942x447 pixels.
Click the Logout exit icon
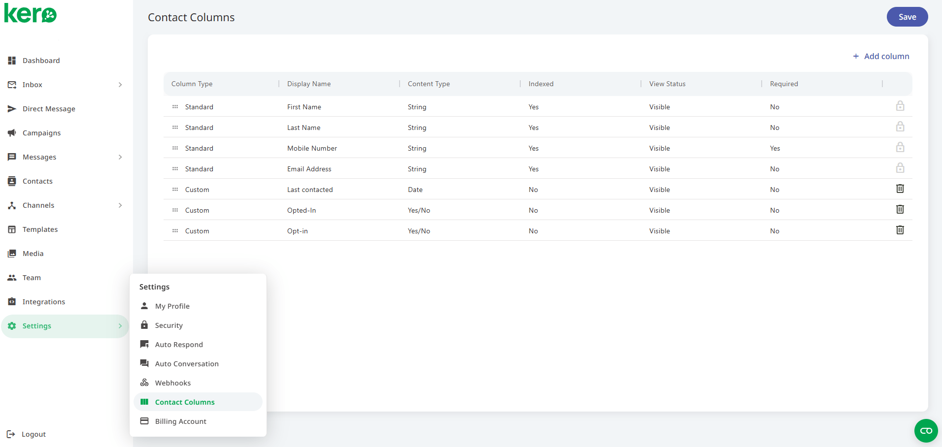11,434
